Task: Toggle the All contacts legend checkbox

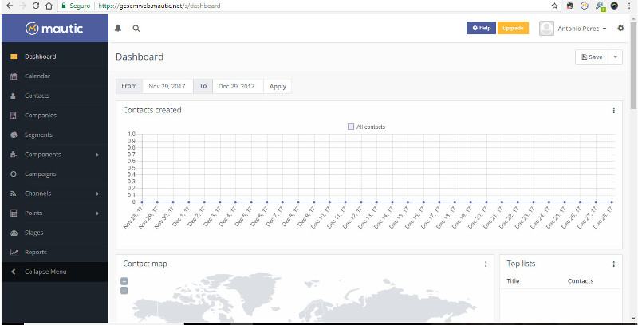Action: pos(351,127)
